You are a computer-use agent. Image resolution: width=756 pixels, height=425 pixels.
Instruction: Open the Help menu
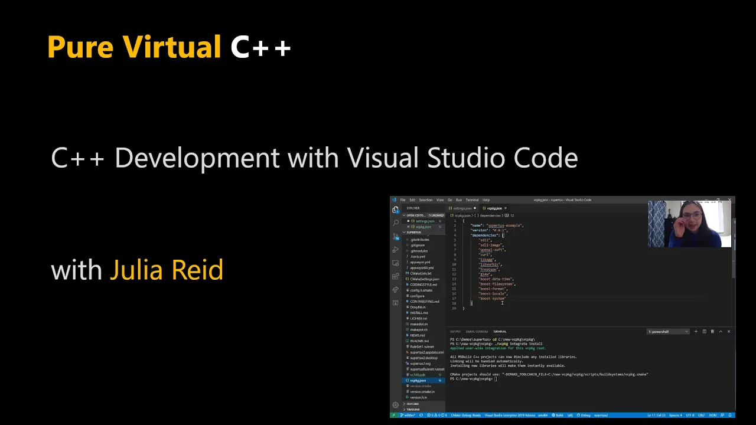click(x=486, y=200)
